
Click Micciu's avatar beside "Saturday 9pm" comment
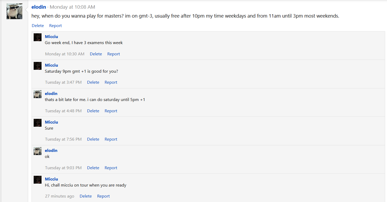click(38, 66)
